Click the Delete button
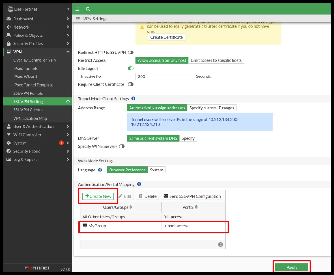Viewport: 334px width, 275px height. 147,196
